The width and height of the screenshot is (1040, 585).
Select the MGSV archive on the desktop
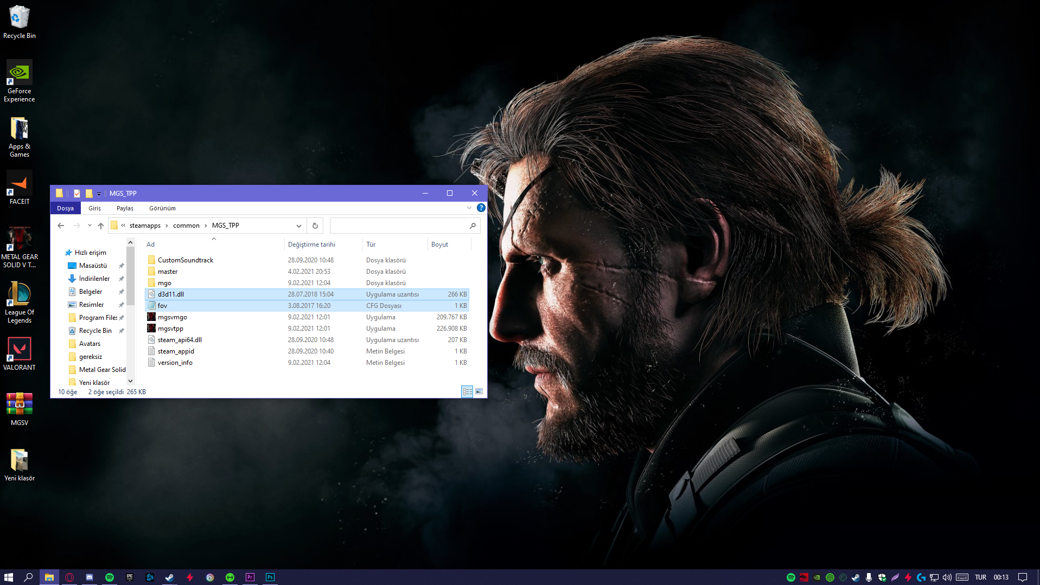[x=20, y=409]
